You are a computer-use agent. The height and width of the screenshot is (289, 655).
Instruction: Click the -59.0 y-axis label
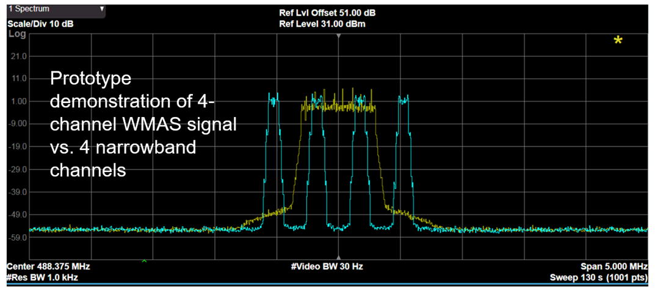pyautogui.click(x=16, y=237)
